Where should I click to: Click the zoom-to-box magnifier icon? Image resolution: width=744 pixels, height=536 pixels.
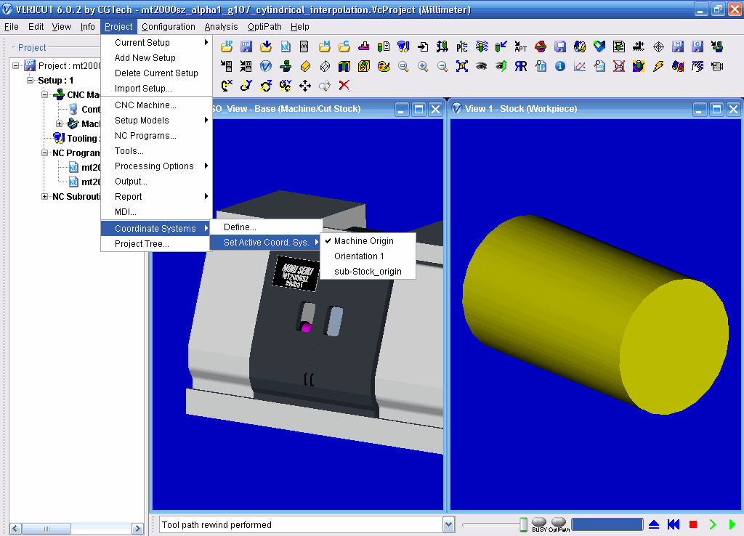click(403, 66)
